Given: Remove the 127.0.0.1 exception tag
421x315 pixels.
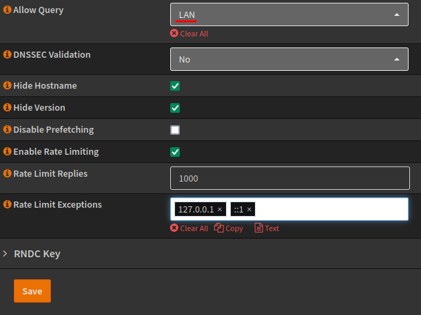Looking at the screenshot, I should pos(220,209).
